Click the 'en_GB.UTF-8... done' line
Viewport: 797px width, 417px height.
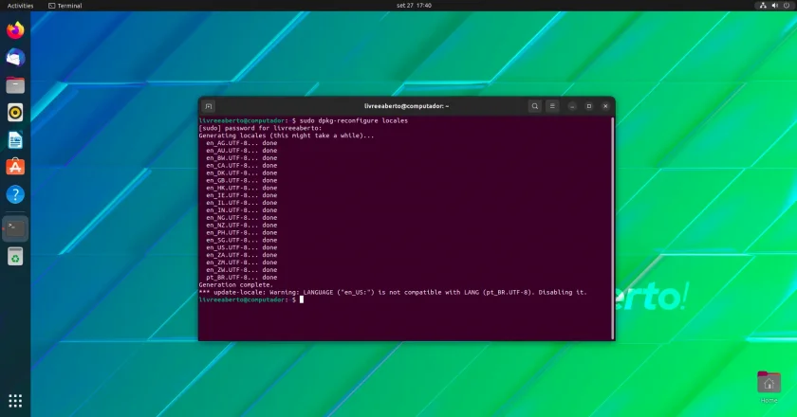pos(241,180)
